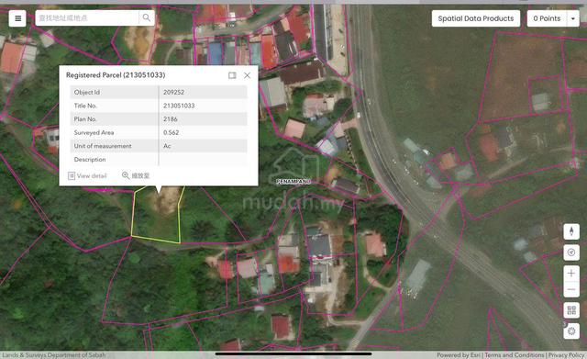Click the Registered Parcel popup title
This screenshot has width=587, height=359.
[x=116, y=75]
